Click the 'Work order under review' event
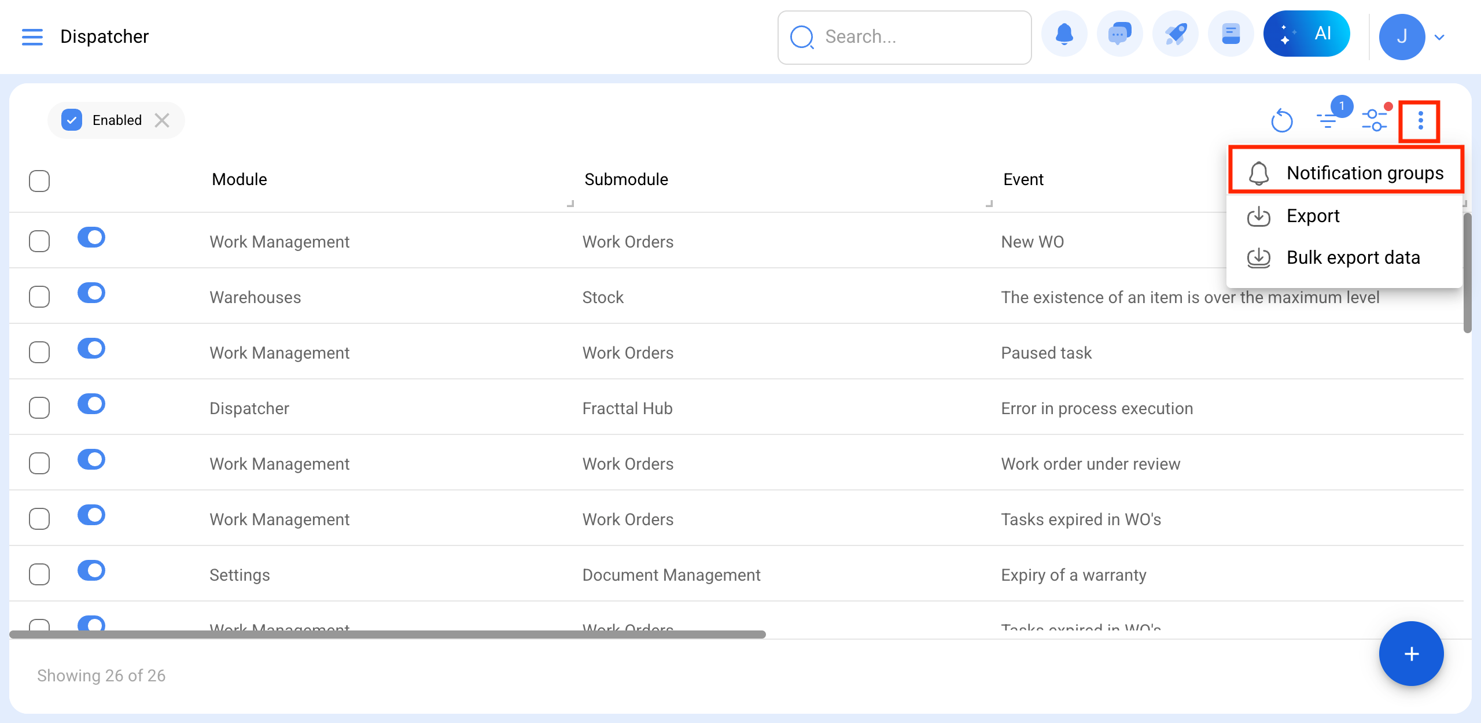 pyautogui.click(x=1091, y=464)
